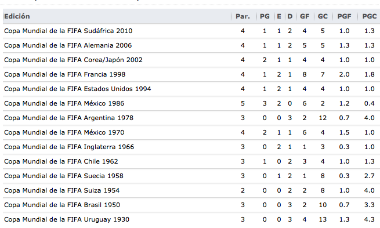Screen dimensions: 380x228
Task: Open the Inglaterra 1966 edition
Action: coord(69,147)
